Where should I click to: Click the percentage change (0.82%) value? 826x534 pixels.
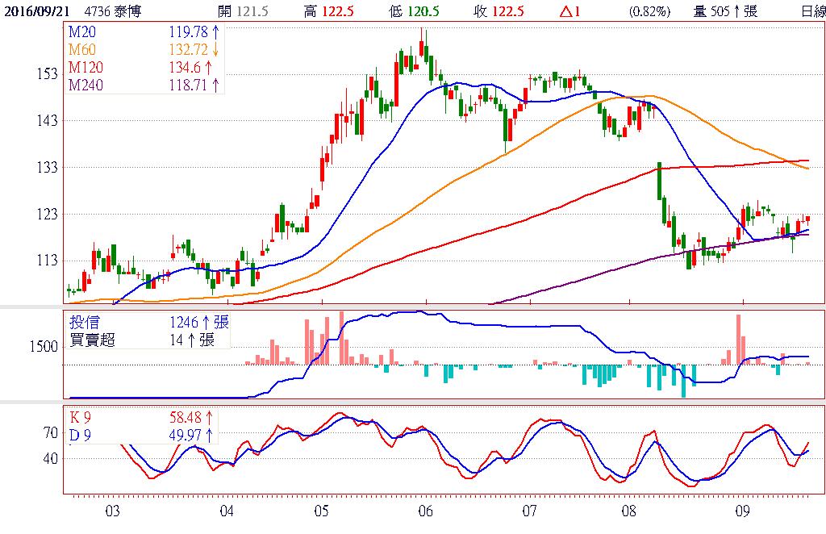649,11
